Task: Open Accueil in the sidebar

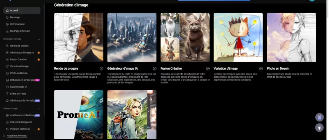Action: pos(22,10)
